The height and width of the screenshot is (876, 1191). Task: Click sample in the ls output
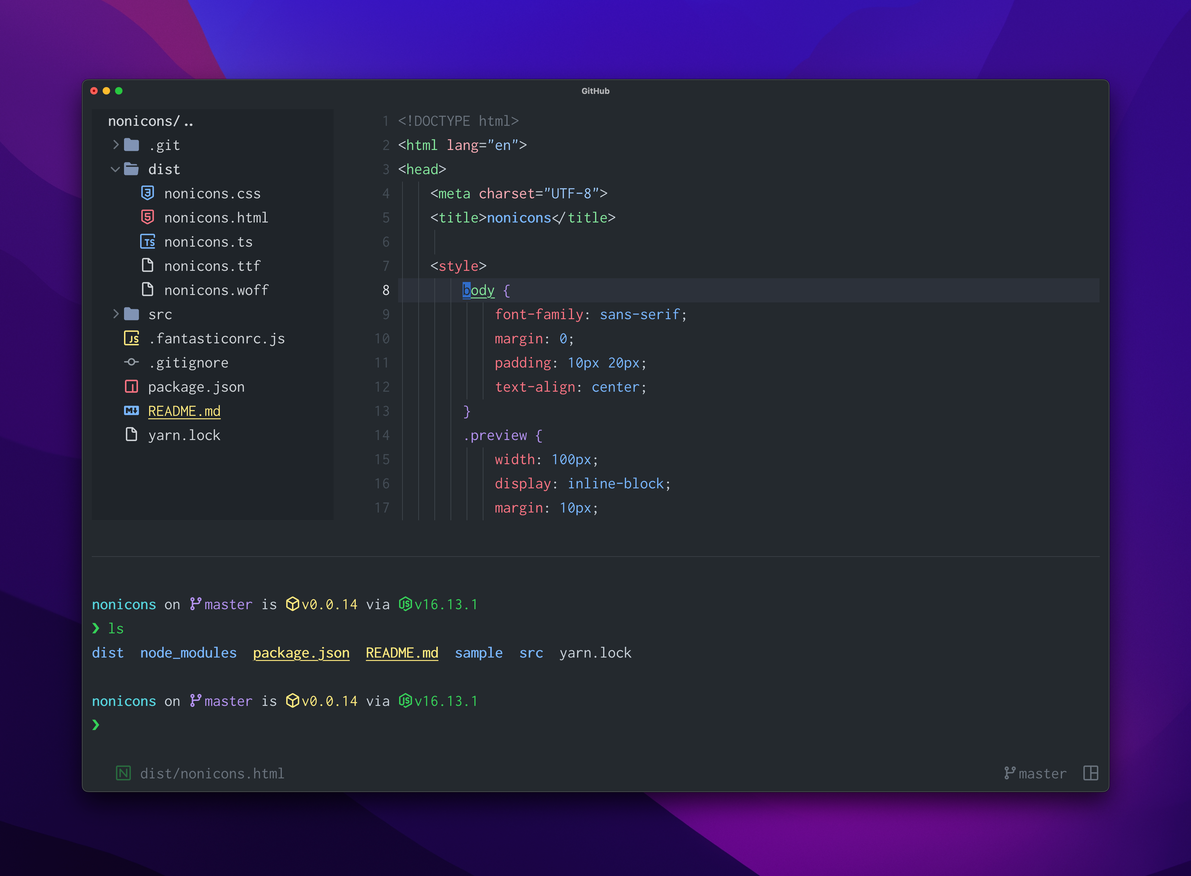coord(478,653)
